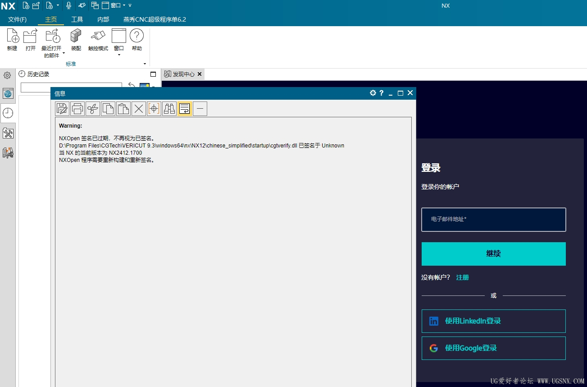Expand the 标准 group options arrow

click(x=145, y=64)
